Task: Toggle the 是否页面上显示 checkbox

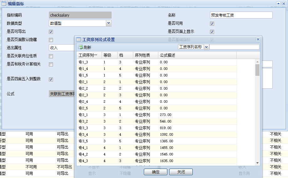Action: (212, 32)
